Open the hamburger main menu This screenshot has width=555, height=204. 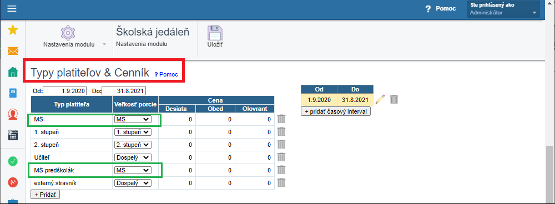tap(12, 8)
